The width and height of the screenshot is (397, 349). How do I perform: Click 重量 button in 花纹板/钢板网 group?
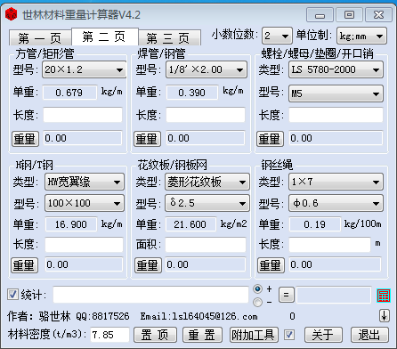click(148, 265)
